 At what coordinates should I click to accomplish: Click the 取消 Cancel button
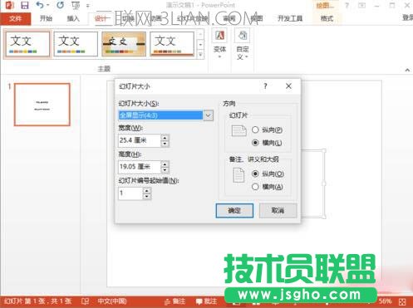(278, 211)
